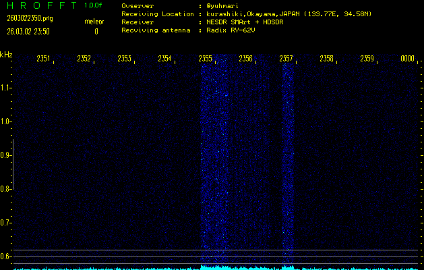This screenshot has height=270, width=424.
Task: Click the 2359 time marker
Action: pos(367,59)
